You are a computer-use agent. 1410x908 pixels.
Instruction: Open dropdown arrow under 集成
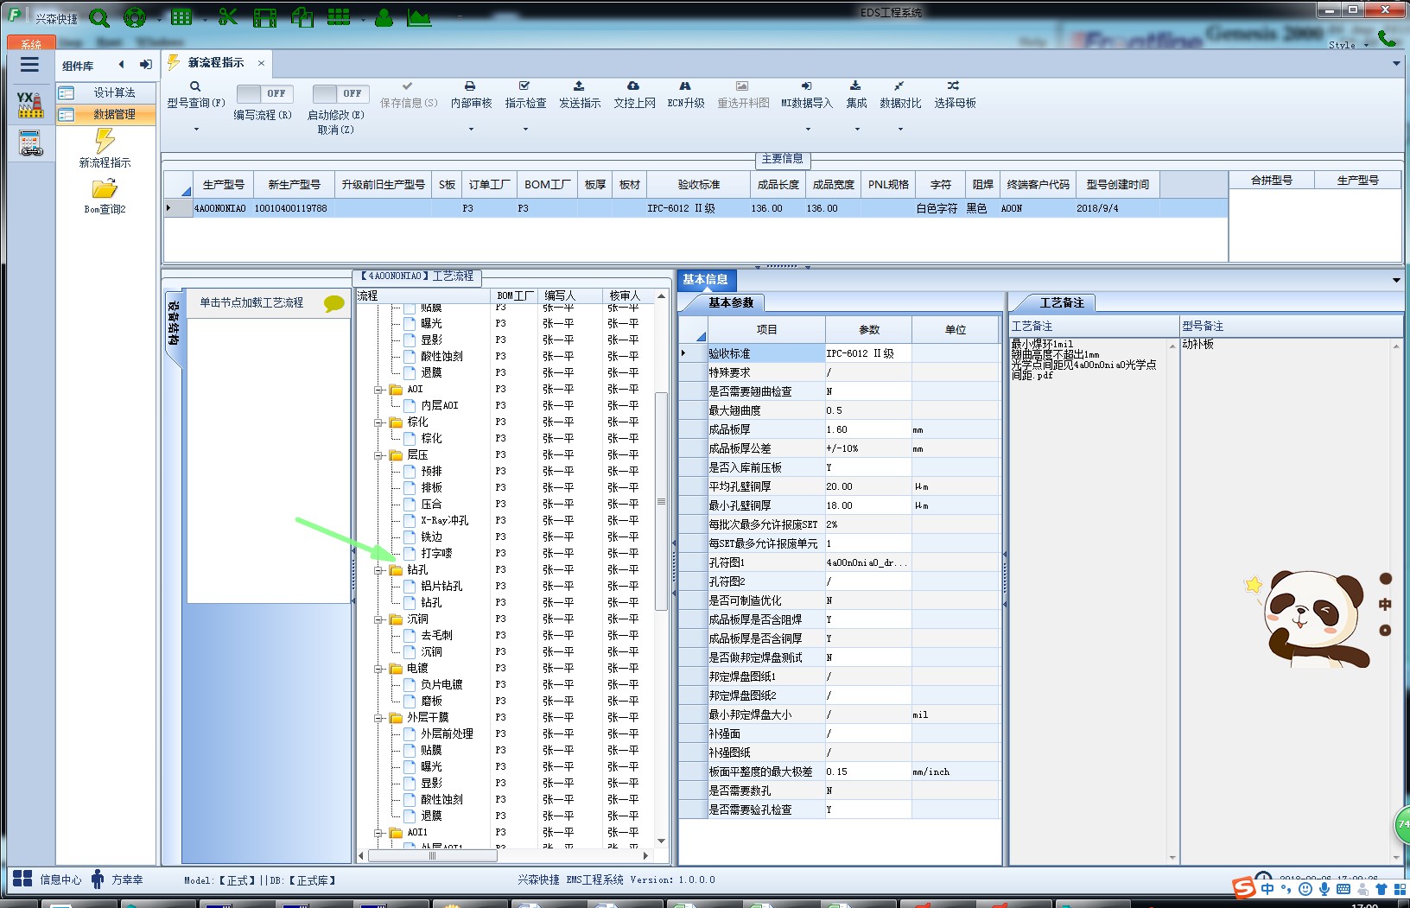pos(857,130)
